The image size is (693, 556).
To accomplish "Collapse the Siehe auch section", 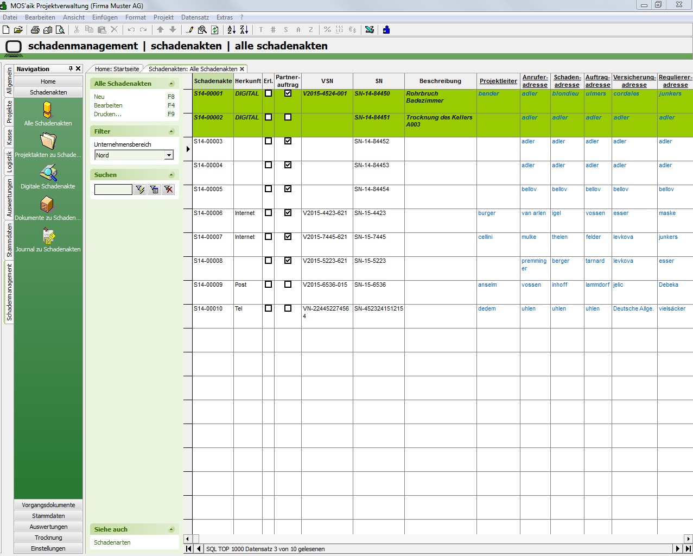I will [x=171, y=529].
